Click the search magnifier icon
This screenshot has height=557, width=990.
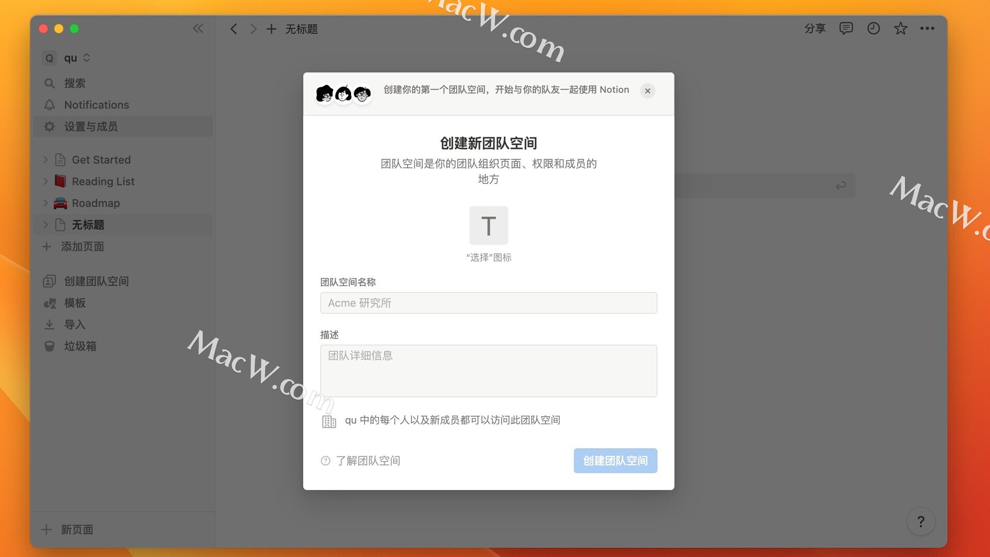49,83
